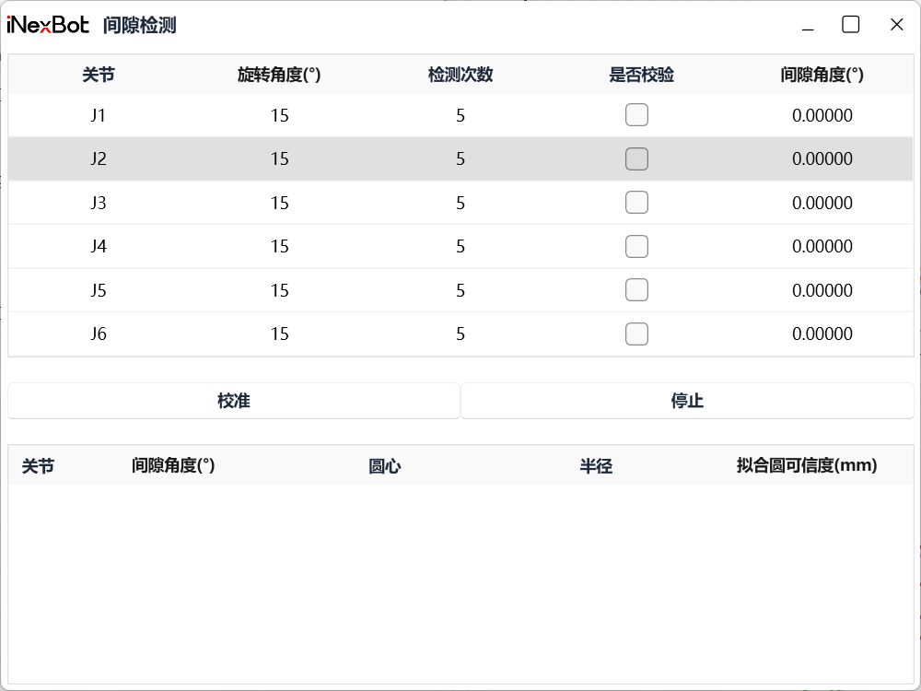This screenshot has width=921, height=691.
Task: Click the 是否校验 column header
Action: (641, 75)
